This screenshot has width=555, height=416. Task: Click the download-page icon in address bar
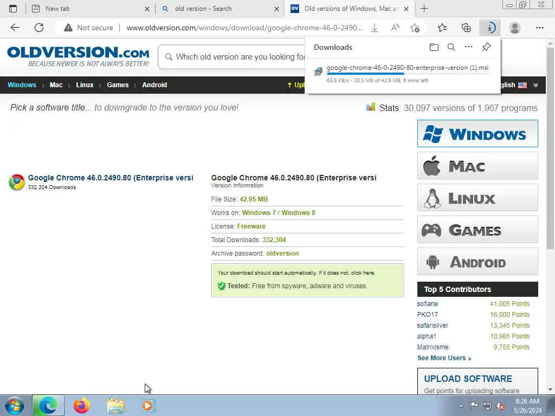[x=375, y=28]
